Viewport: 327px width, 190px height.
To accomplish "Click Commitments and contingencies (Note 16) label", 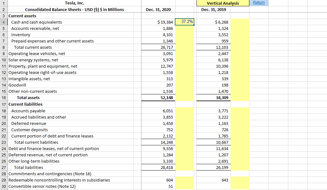I will tap(50, 174).
